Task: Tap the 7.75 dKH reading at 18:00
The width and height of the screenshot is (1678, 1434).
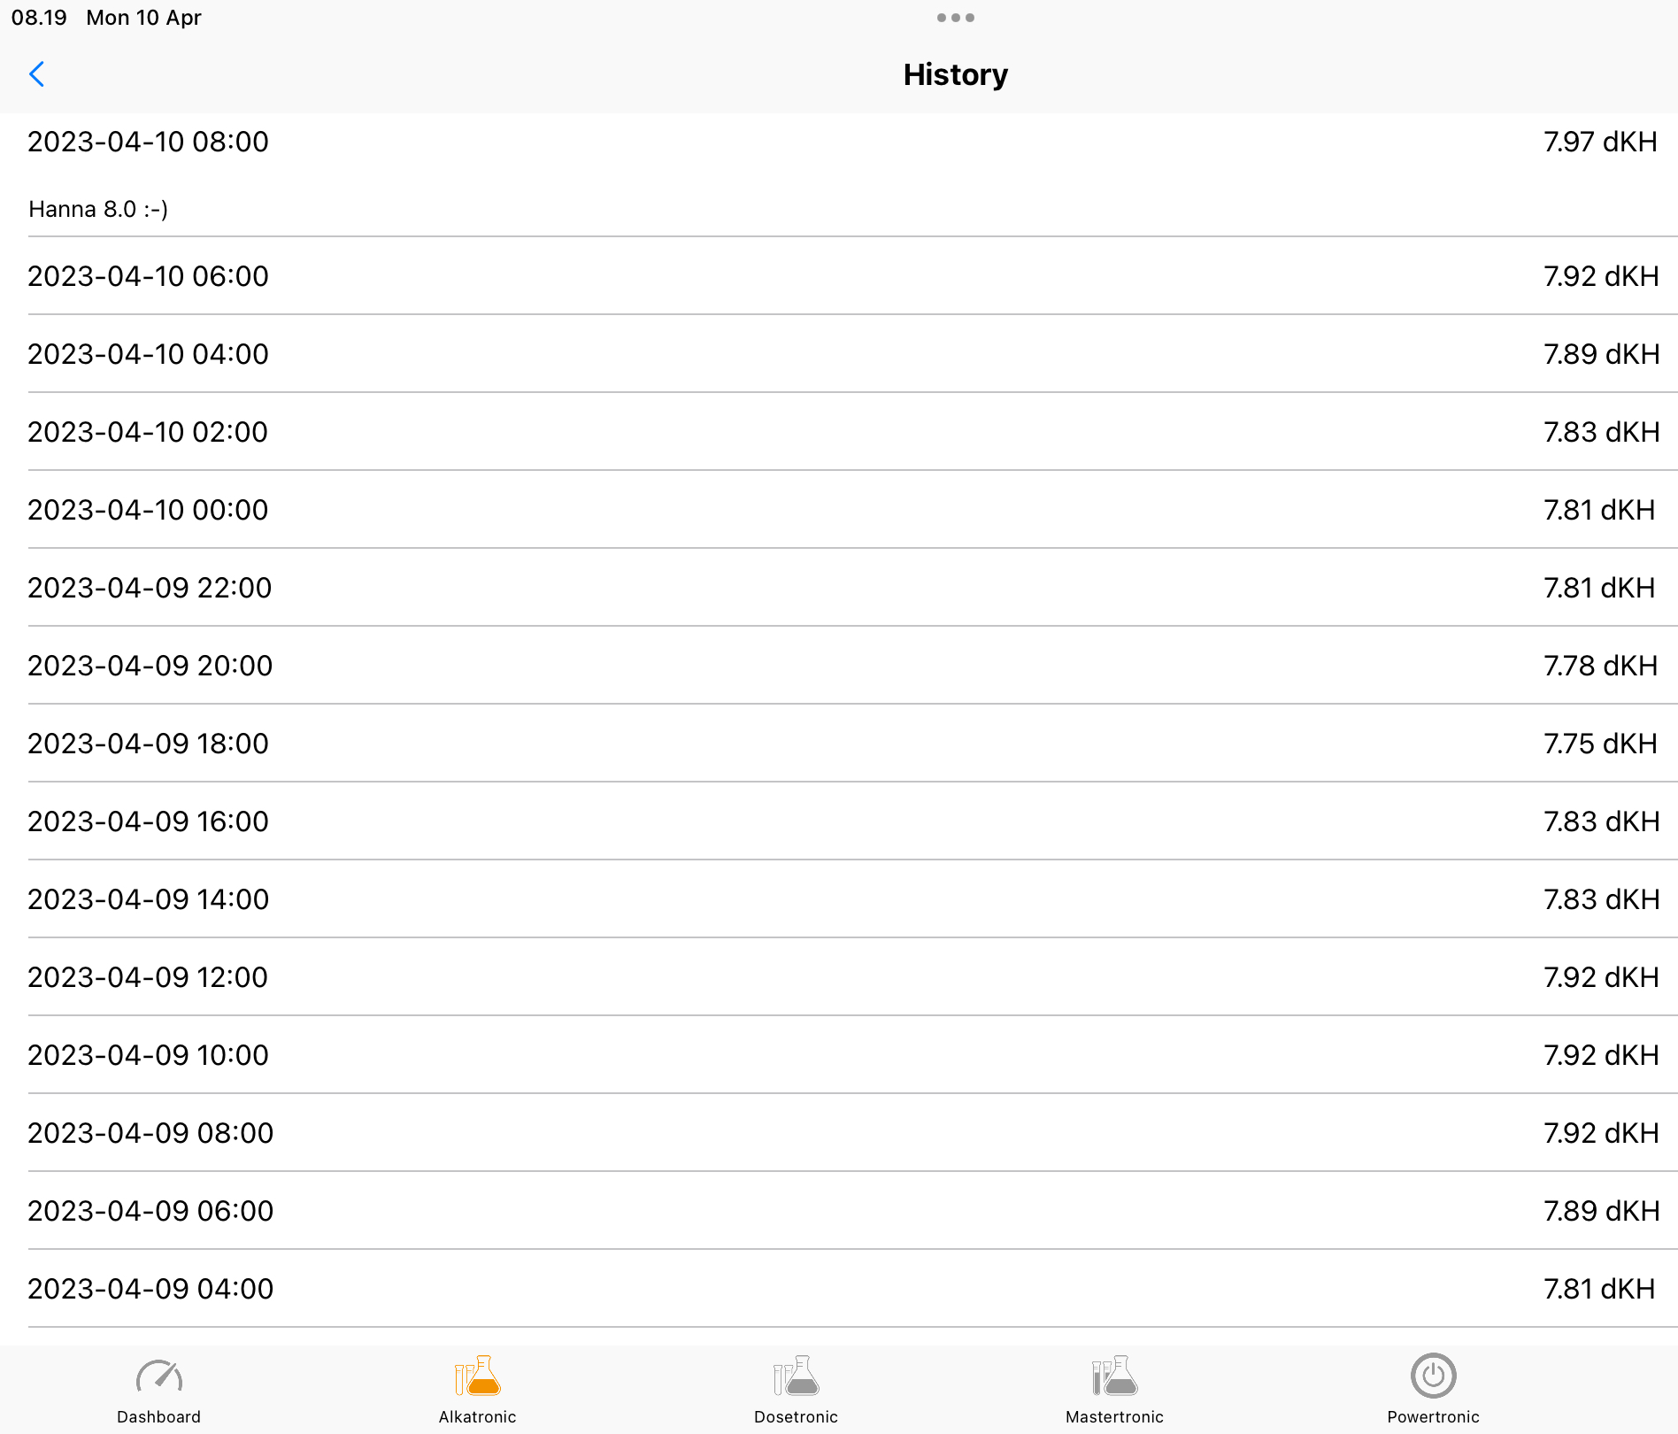Action: pos(1600,744)
